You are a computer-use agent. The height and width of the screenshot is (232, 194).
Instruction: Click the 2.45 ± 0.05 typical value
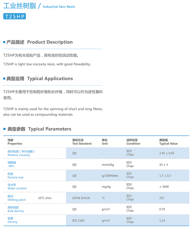click(x=167, y=153)
